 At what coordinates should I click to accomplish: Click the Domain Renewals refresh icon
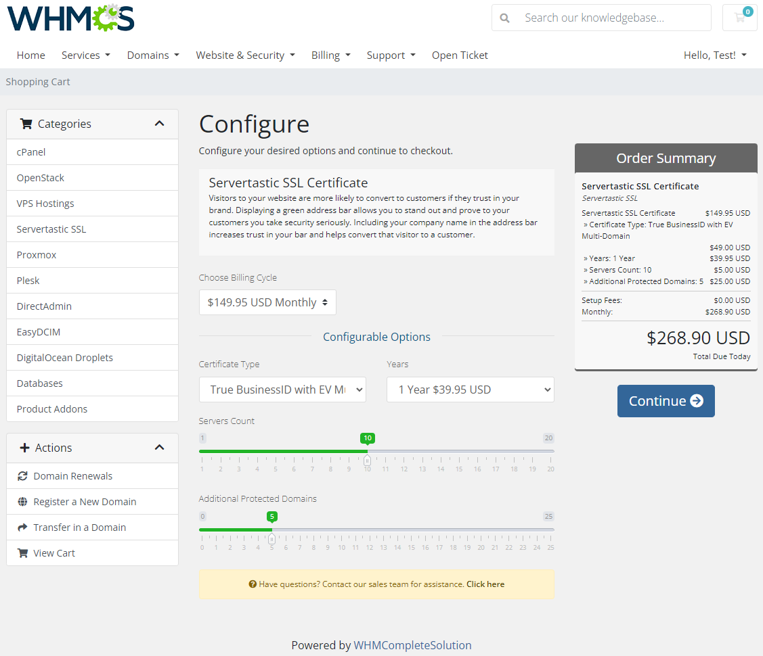click(x=22, y=476)
